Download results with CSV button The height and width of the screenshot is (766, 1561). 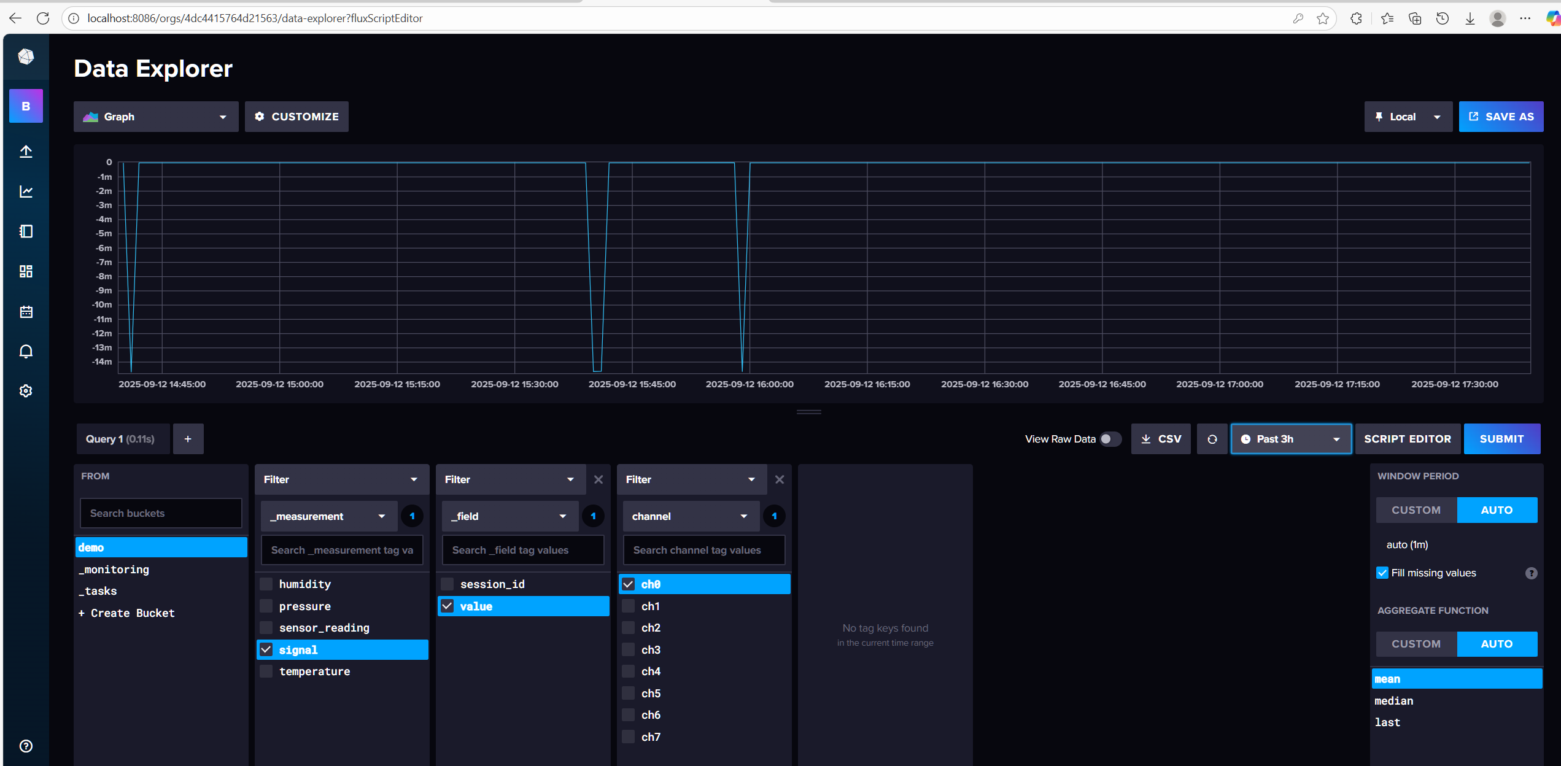click(1161, 439)
